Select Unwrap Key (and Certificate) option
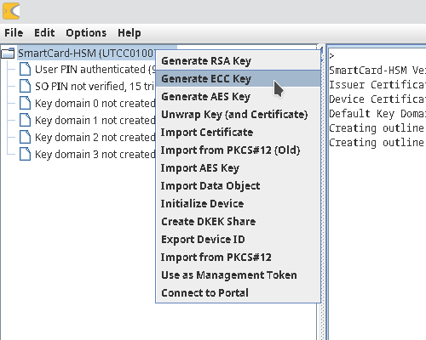 coord(238,115)
